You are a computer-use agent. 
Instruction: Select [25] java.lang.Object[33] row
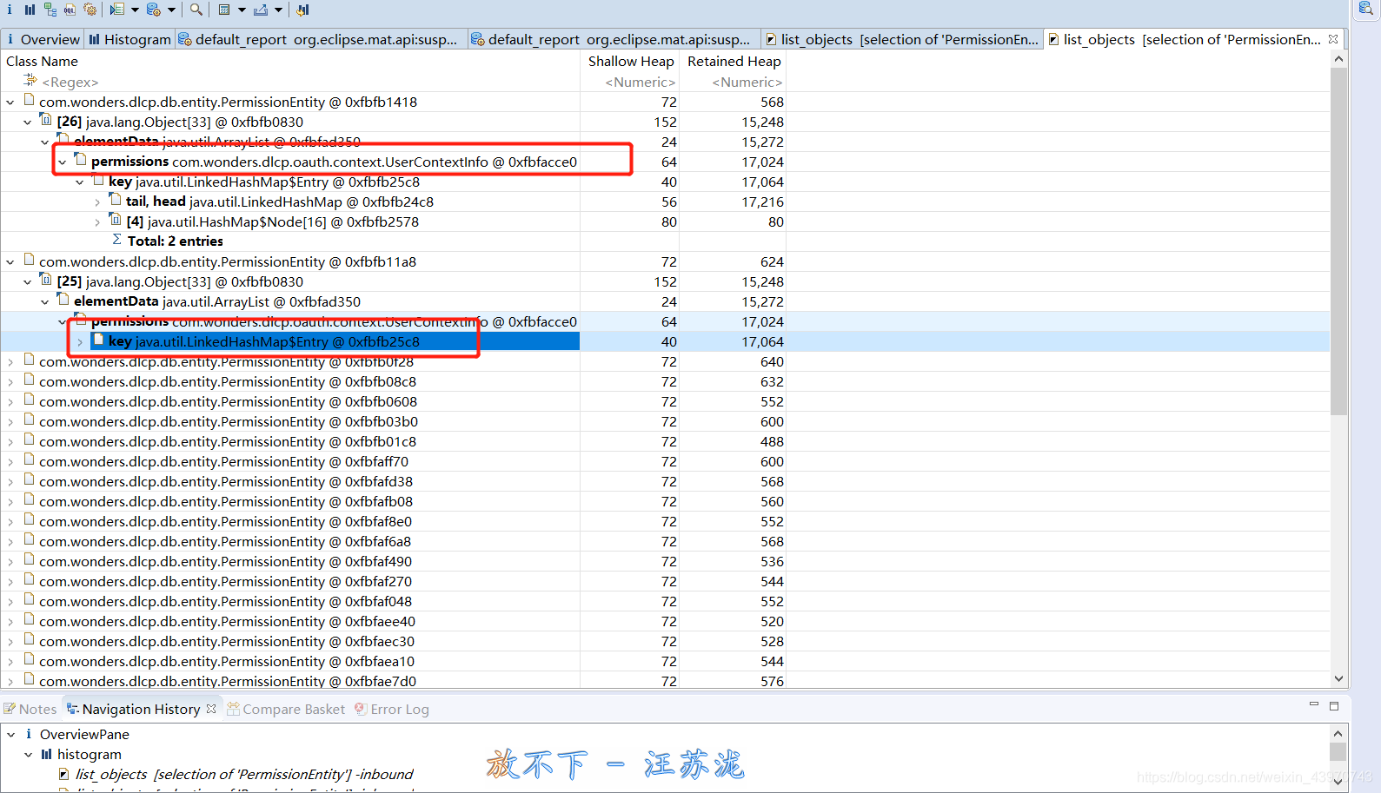click(x=180, y=281)
